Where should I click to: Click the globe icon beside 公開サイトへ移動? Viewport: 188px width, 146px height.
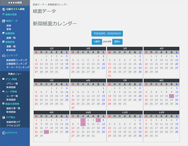click(3, 9)
